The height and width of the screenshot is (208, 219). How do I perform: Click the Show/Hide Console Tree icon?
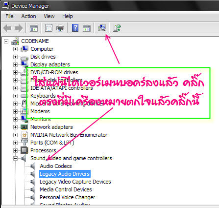coord(34,28)
